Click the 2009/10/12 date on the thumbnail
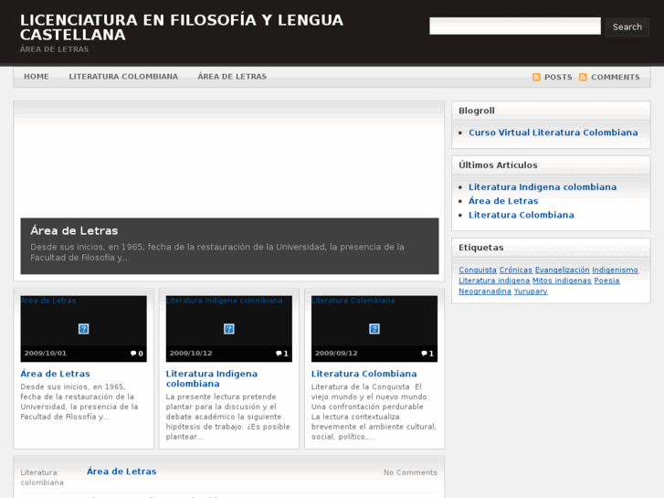This screenshot has height=498, width=664. [191, 354]
